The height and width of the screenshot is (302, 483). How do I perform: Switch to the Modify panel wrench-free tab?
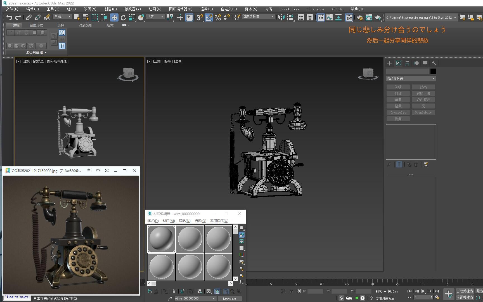[x=398, y=63]
